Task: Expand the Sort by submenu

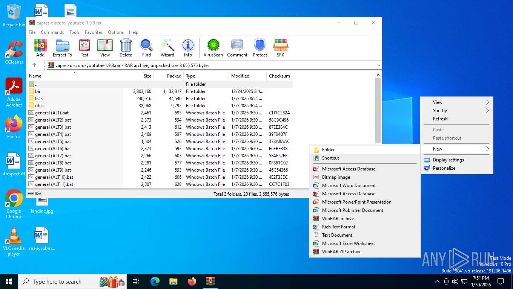Action: tap(457, 111)
